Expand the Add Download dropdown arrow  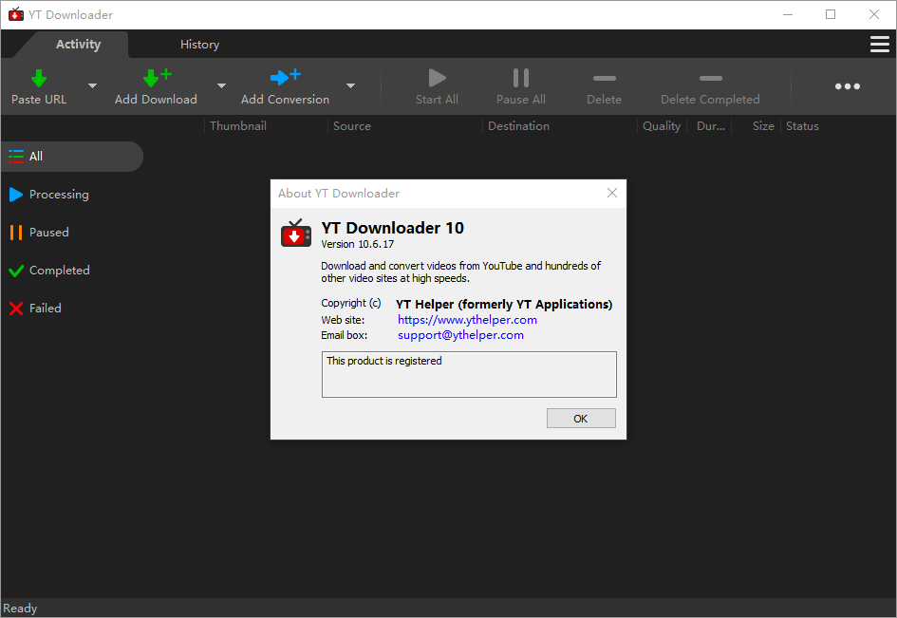tap(221, 85)
